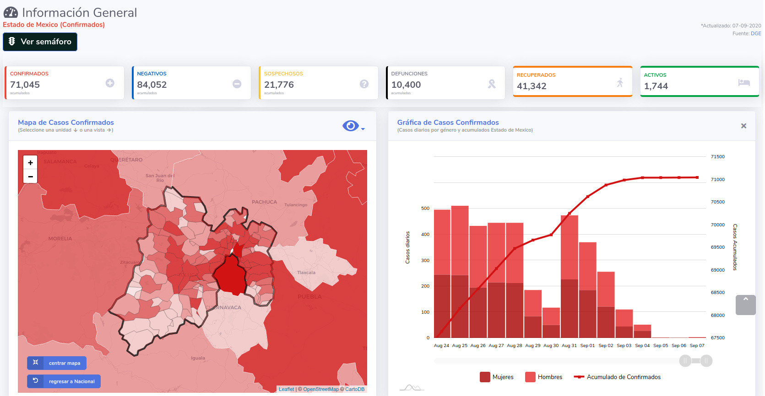
Task: Click the compress arrows icon on centrar mapa
Action: [35, 363]
